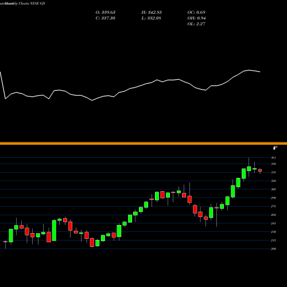
Task: Click the 350 price axis label
Action: 273,164
